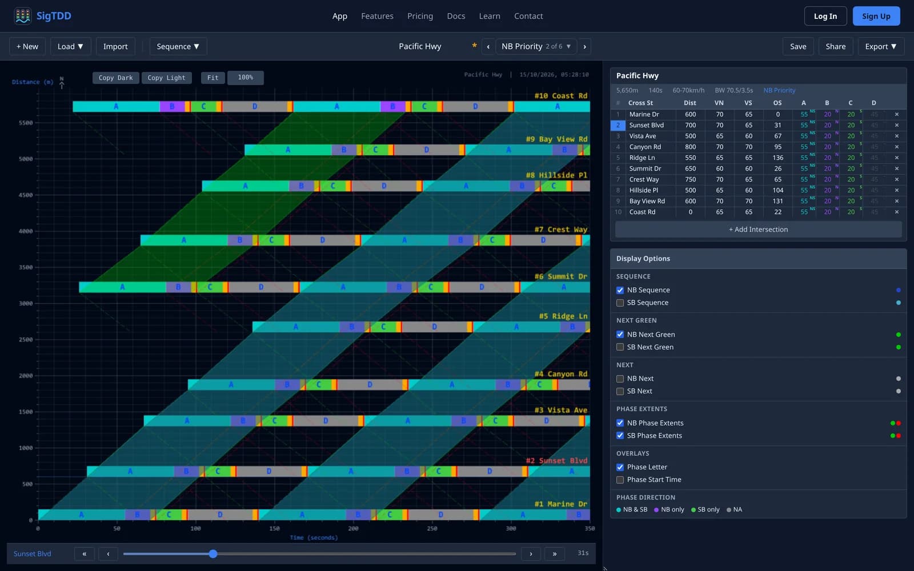Toggle the Phase Start Time overlay
This screenshot has width=914, height=571.
click(620, 480)
